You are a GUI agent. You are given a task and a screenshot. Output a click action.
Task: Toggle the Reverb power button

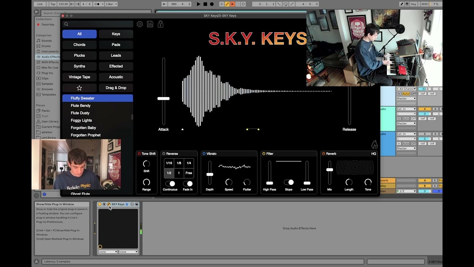[324, 154]
